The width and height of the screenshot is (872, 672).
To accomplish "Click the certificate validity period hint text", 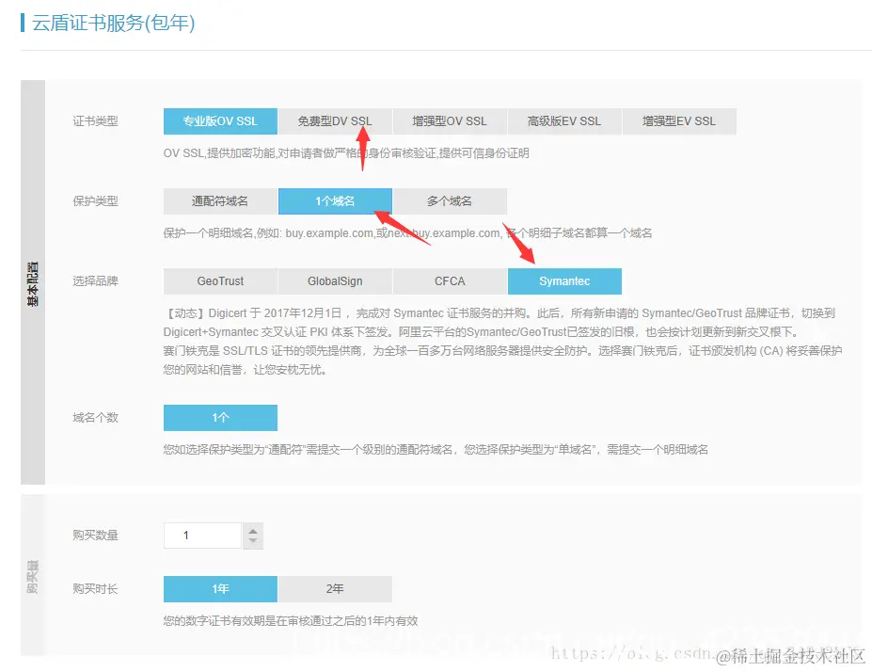I will coord(291,621).
